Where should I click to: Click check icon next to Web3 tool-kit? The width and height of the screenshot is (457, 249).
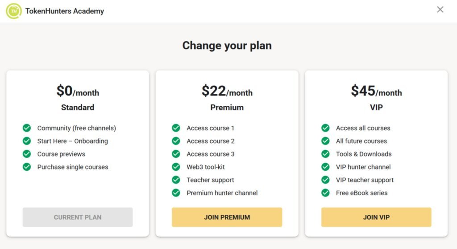click(176, 167)
